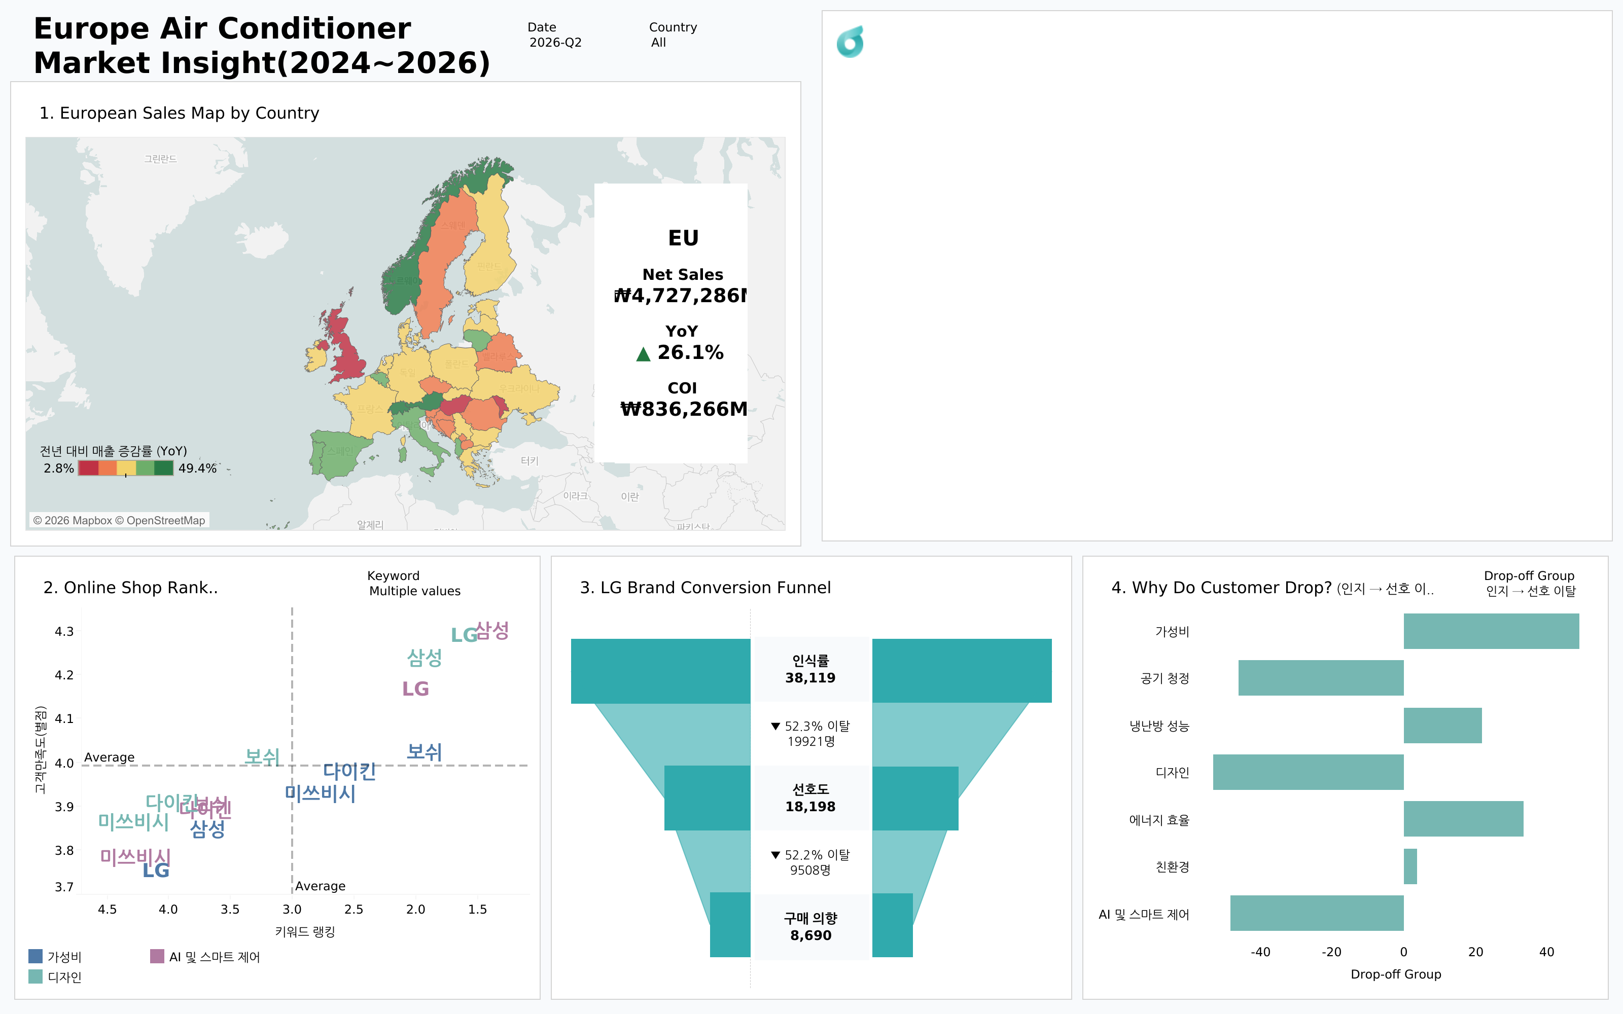Click the teal swirl logo icon
This screenshot has height=1014, width=1623.
pyautogui.click(x=850, y=42)
